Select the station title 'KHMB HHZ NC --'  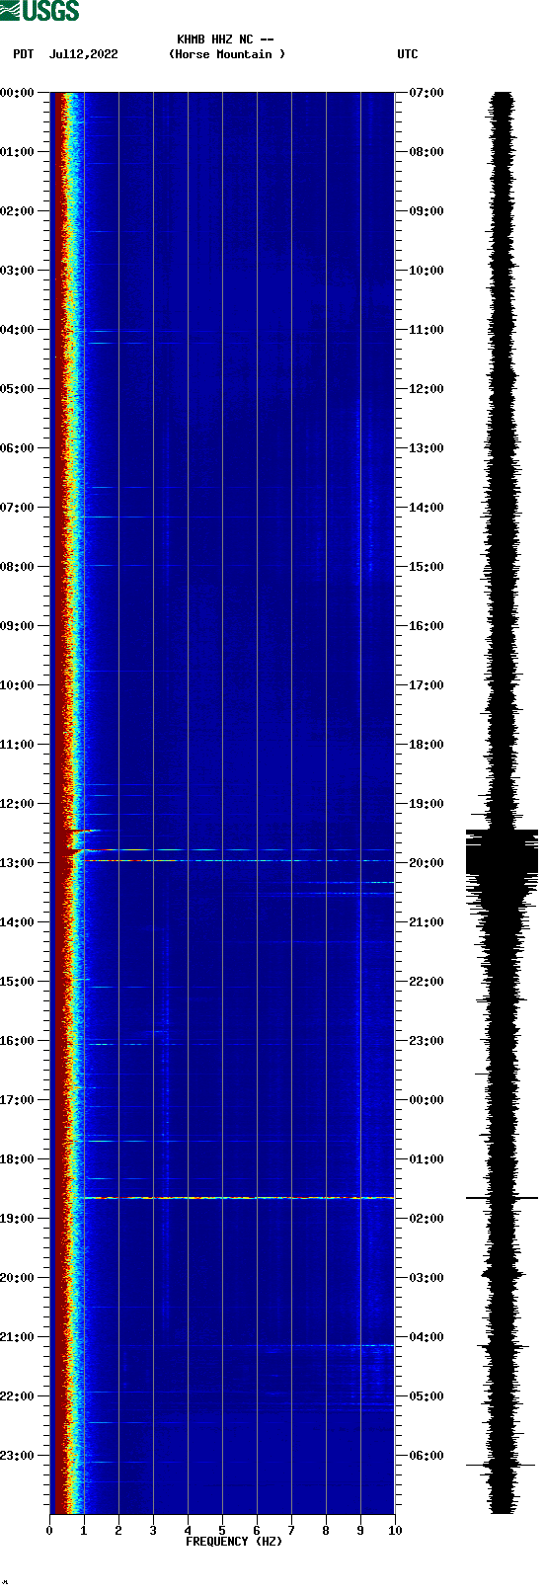pyautogui.click(x=225, y=40)
